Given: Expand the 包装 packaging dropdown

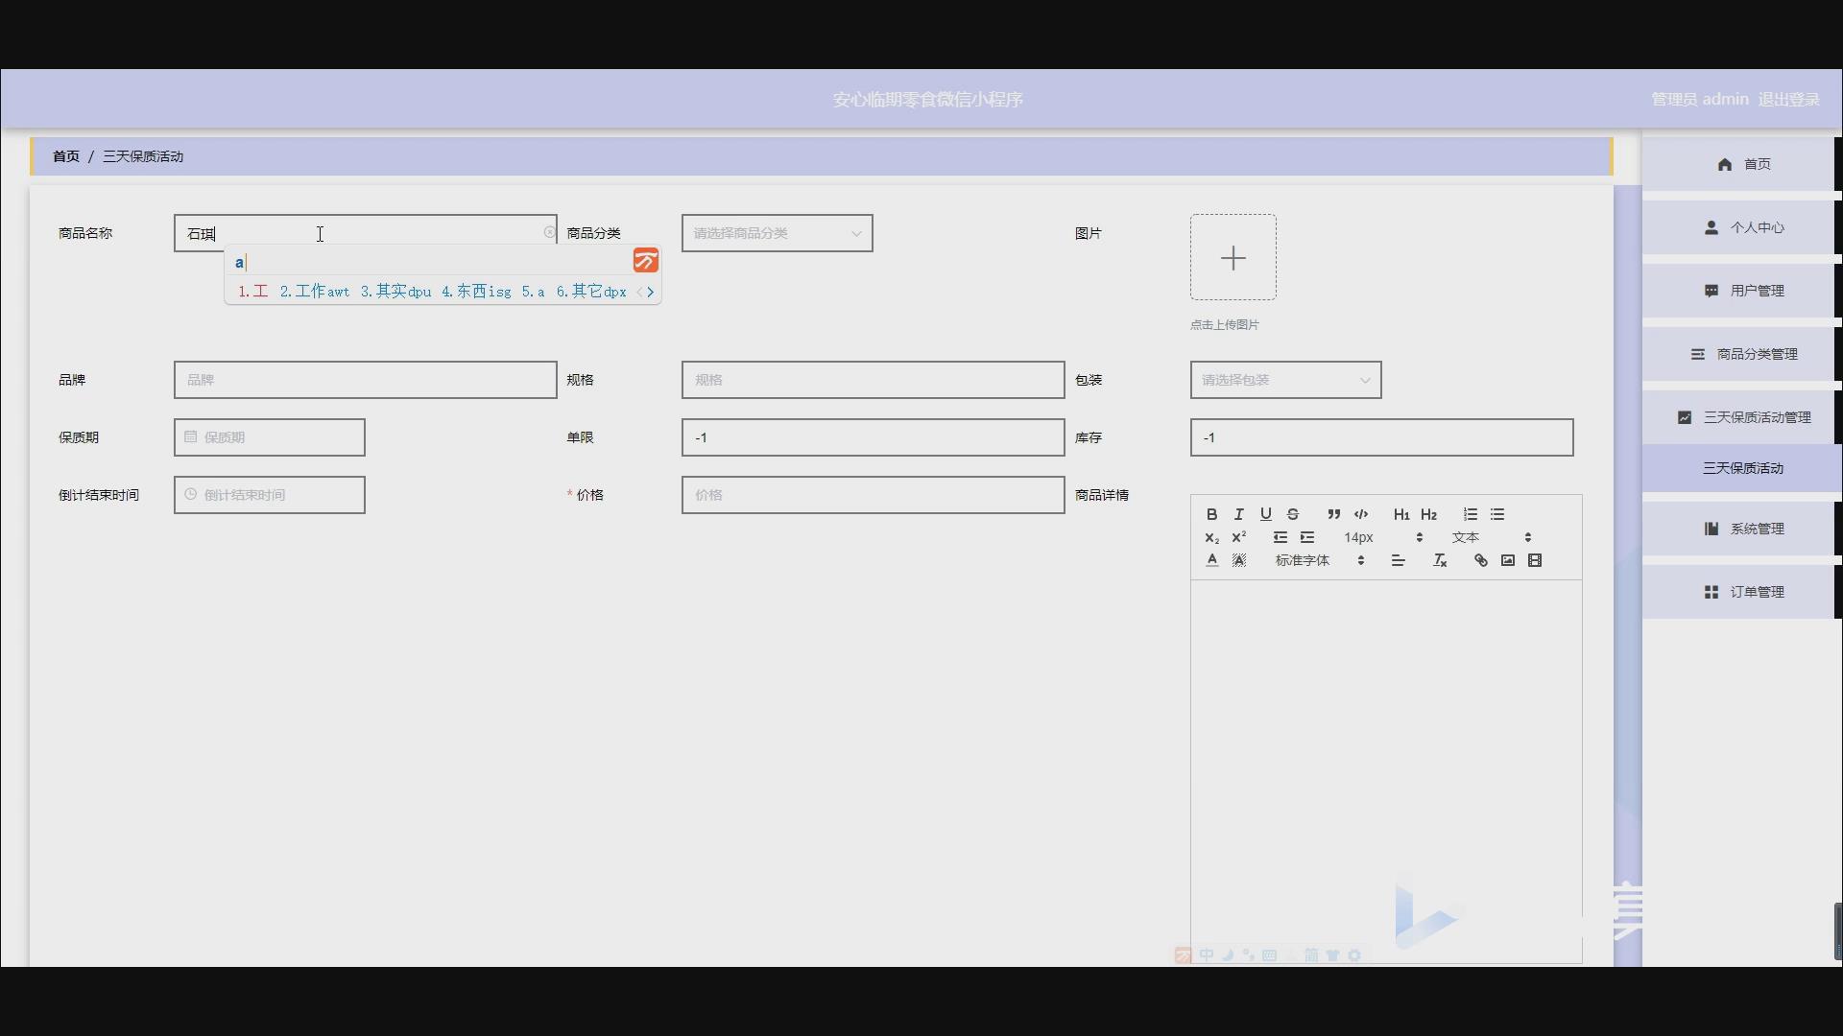Looking at the screenshot, I should pos(1284,380).
